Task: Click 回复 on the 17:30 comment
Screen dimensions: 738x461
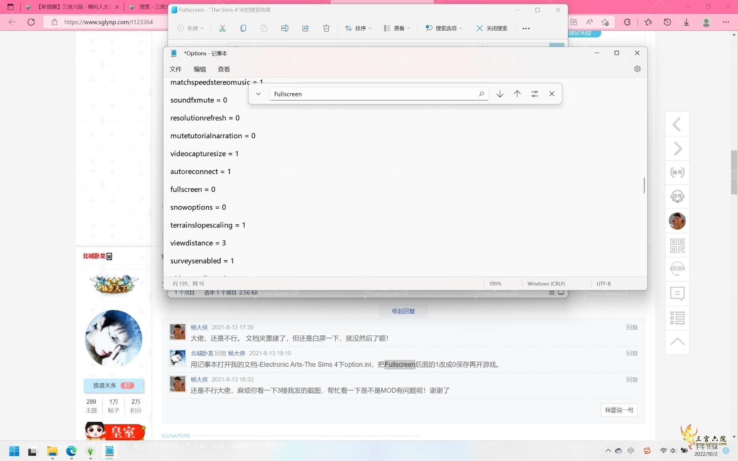Action: 632,327
